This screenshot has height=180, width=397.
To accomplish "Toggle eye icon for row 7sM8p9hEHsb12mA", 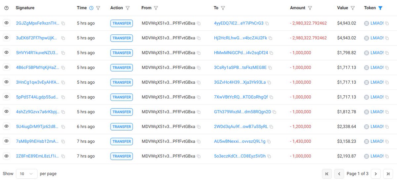I will click(6, 141).
